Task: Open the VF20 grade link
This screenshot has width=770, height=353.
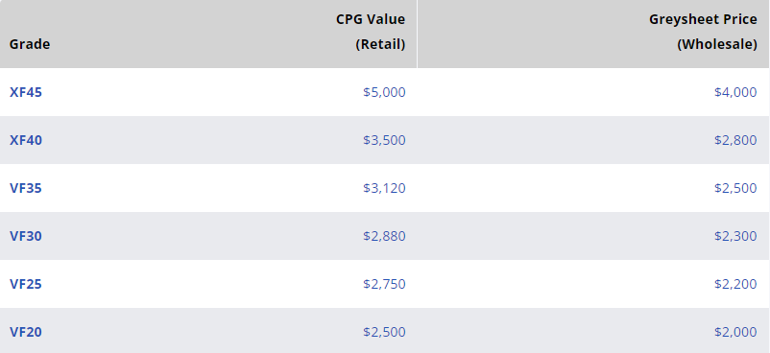Action: 26,333
